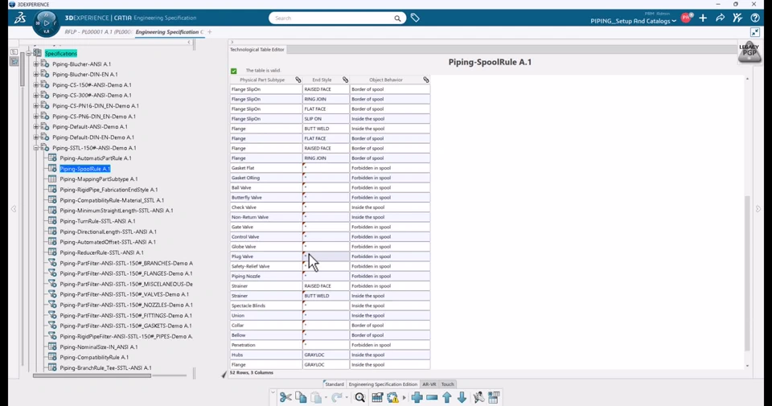Viewport: 772px width, 406px height.
Task: Click link icon beside Object Behavior
Action: [426, 80]
